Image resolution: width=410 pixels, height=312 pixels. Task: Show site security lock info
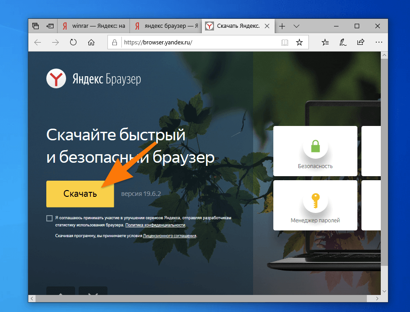click(115, 42)
